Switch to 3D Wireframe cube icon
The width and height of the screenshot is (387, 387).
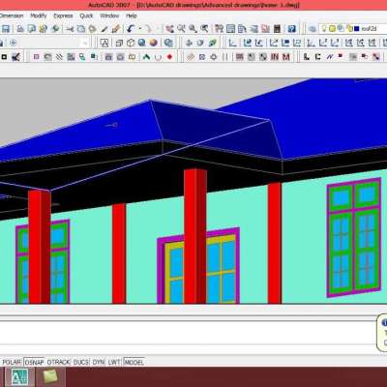point(131,43)
